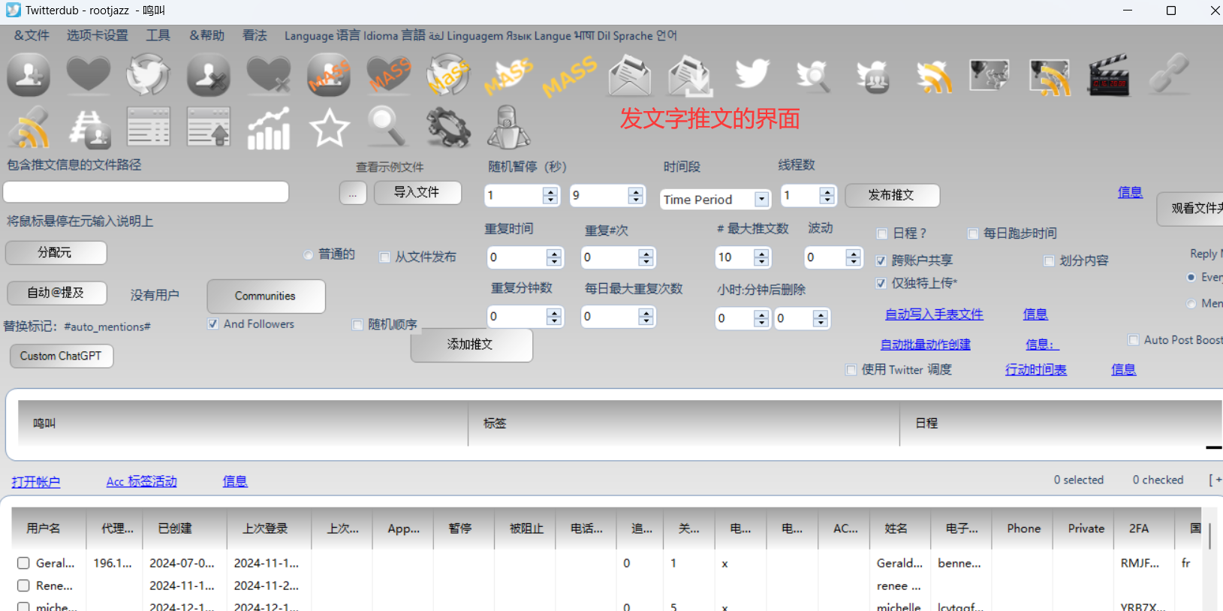Open the Mass Like heart icon

[389, 74]
